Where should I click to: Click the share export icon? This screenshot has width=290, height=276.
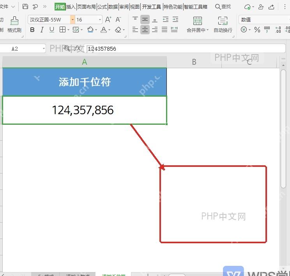pyautogui.click(x=271, y=7)
